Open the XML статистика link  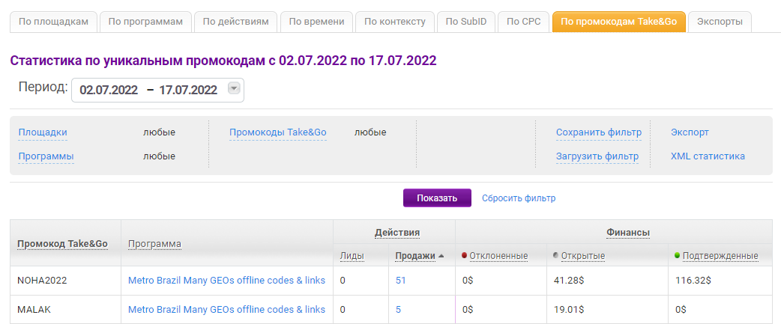point(708,156)
